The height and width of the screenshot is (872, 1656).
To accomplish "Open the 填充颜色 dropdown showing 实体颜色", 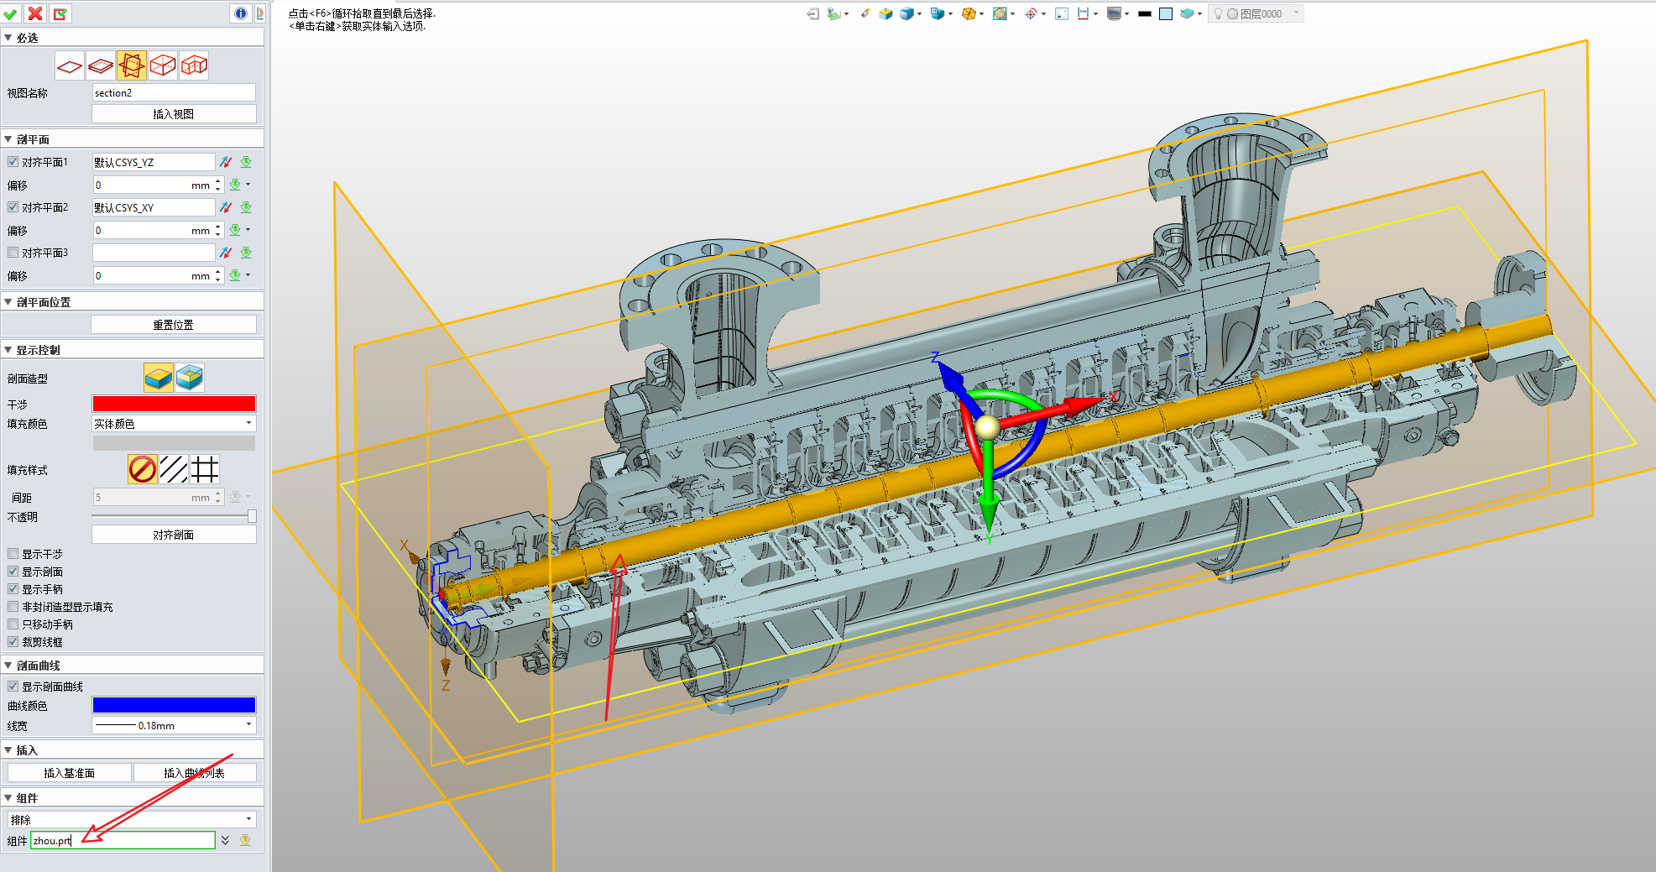I will pos(174,424).
